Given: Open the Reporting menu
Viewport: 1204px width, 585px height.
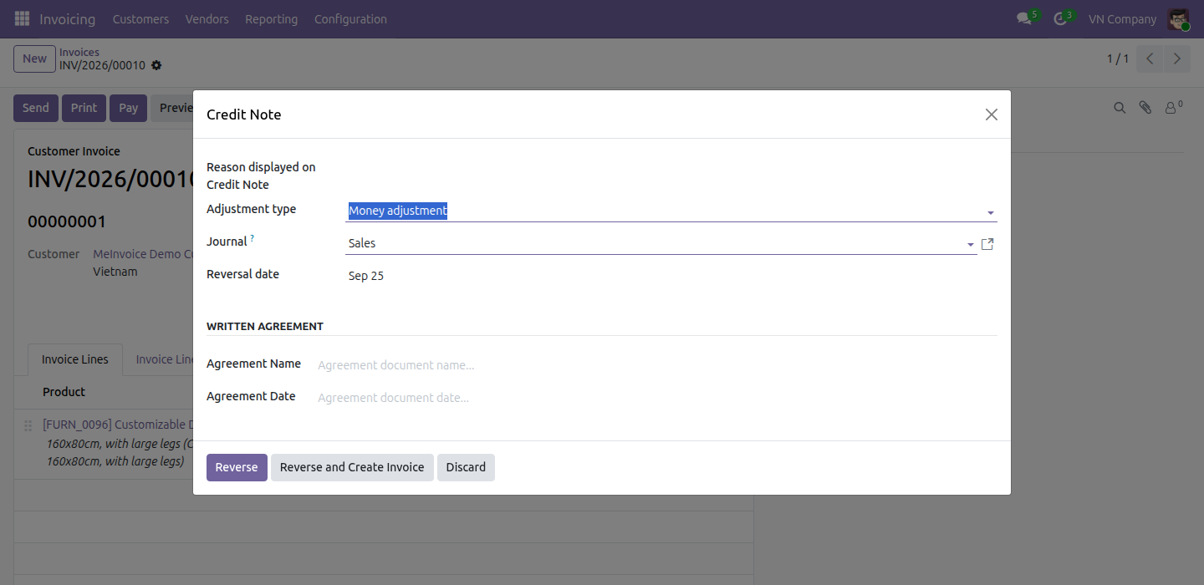Looking at the screenshot, I should click(x=271, y=18).
